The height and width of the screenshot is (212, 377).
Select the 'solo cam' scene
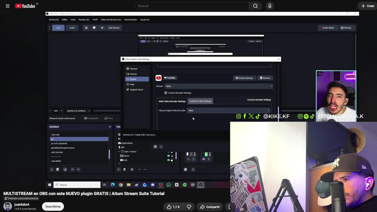click(x=79, y=135)
